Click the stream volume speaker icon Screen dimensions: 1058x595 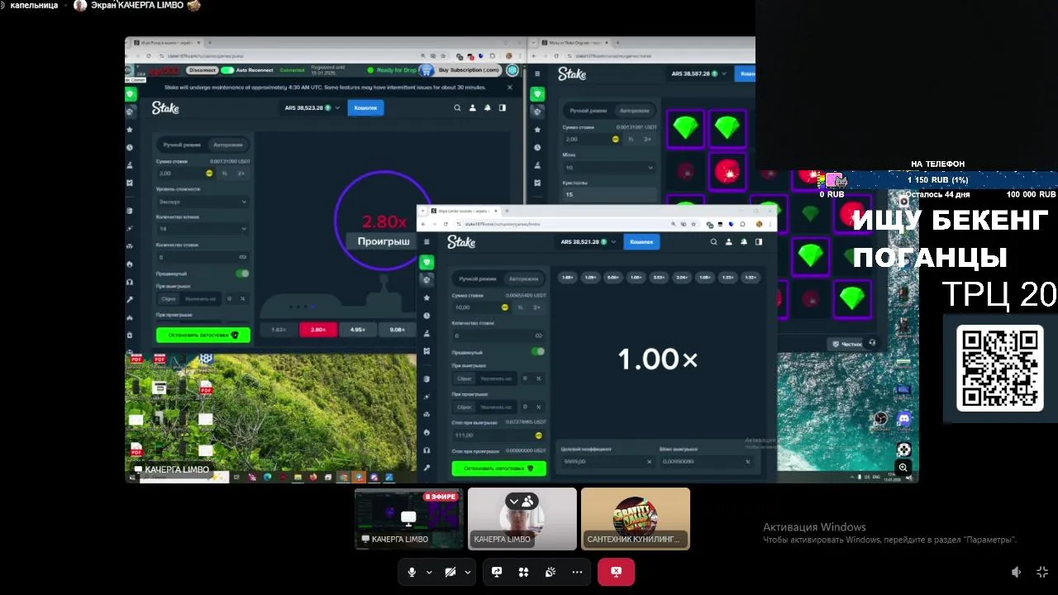[x=1017, y=572]
